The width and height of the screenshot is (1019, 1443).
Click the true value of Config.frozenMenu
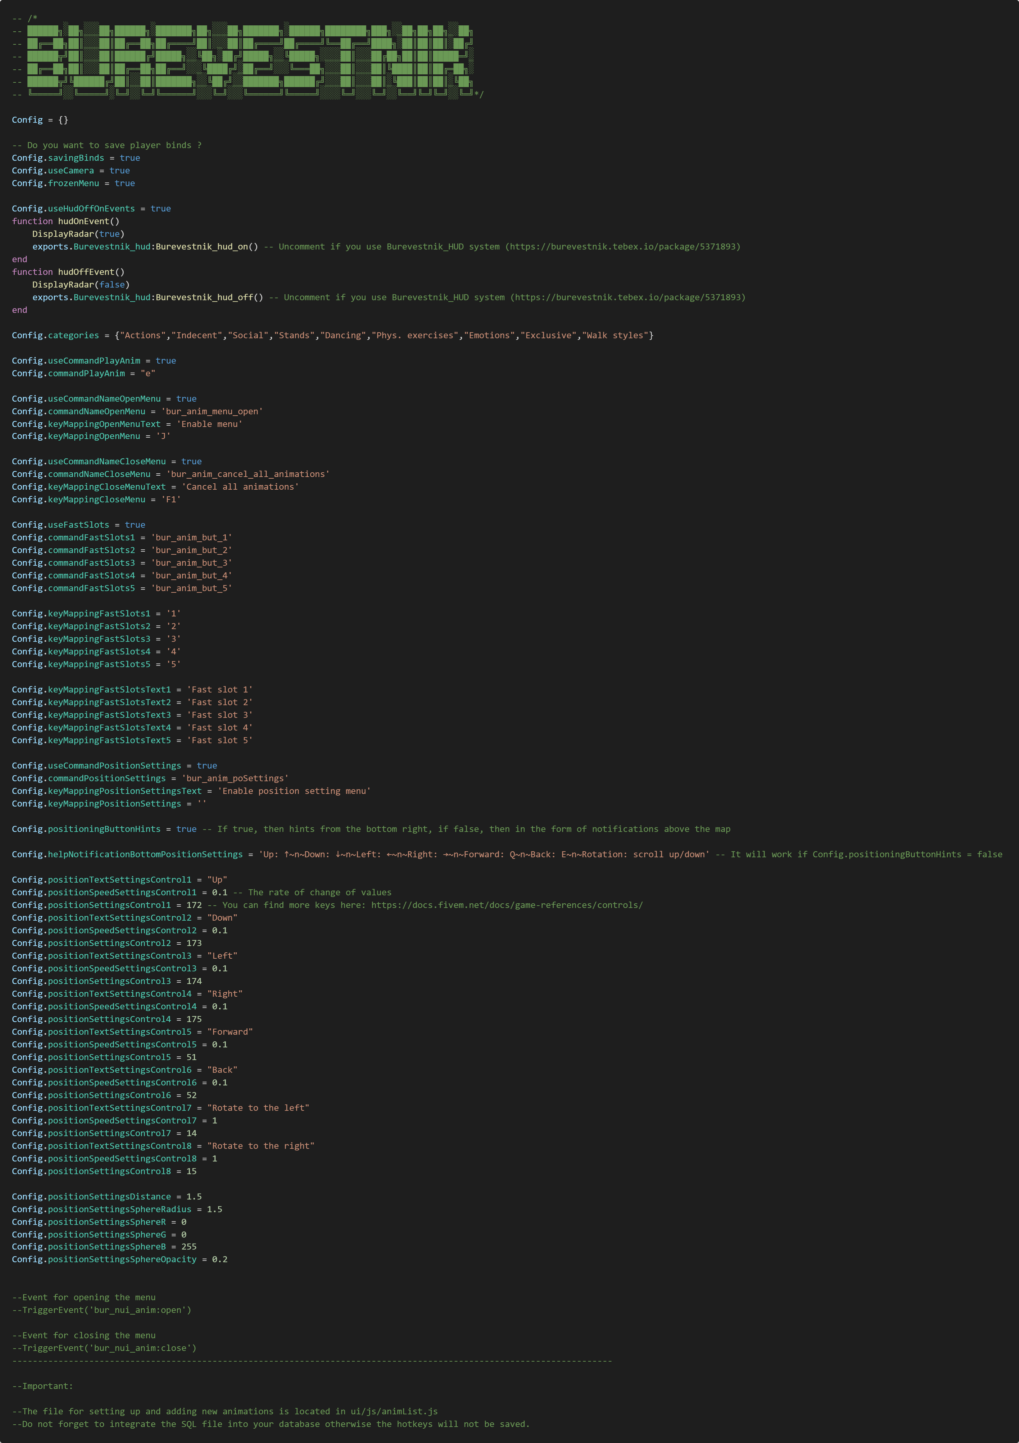pos(124,183)
